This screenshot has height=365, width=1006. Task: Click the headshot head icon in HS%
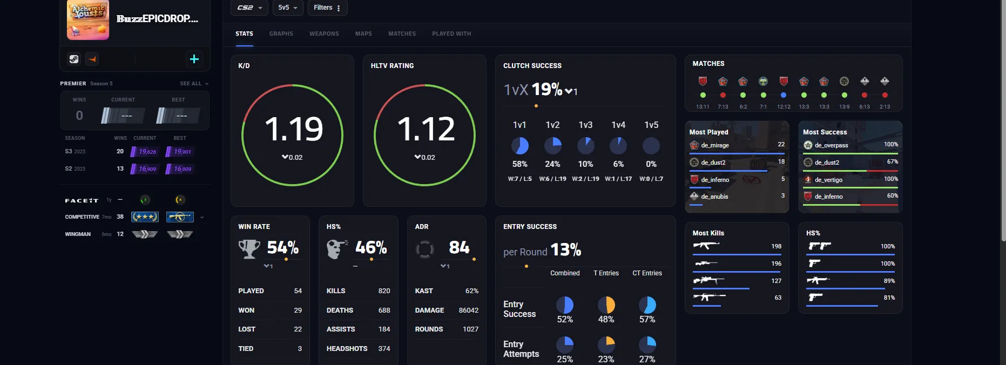[x=337, y=249]
